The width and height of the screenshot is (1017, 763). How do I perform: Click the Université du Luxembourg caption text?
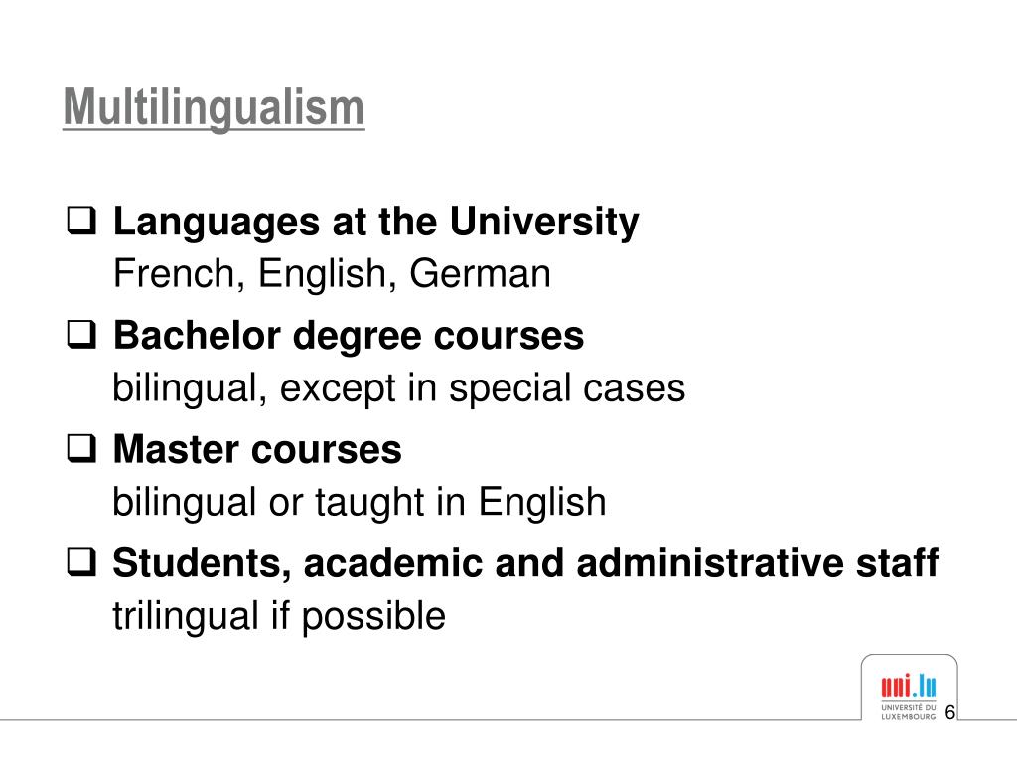(x=908, y=712)
